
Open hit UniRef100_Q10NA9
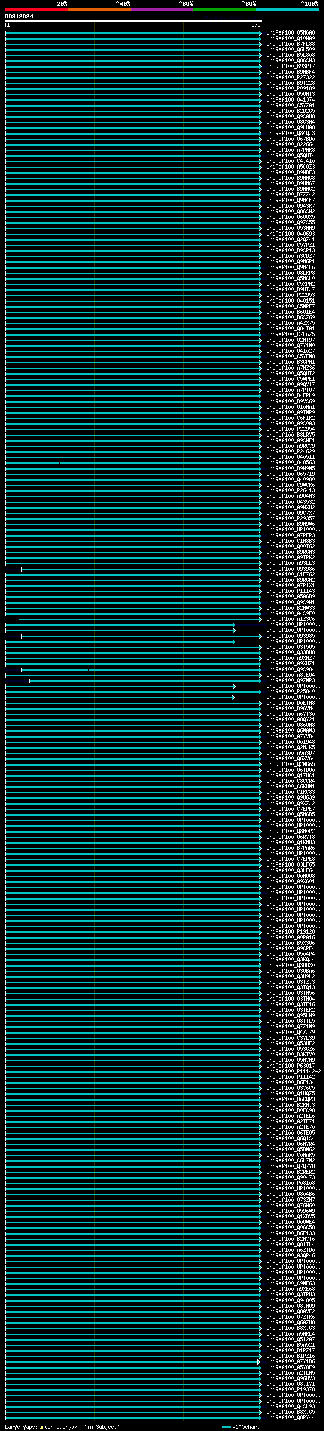click(291, 39)
